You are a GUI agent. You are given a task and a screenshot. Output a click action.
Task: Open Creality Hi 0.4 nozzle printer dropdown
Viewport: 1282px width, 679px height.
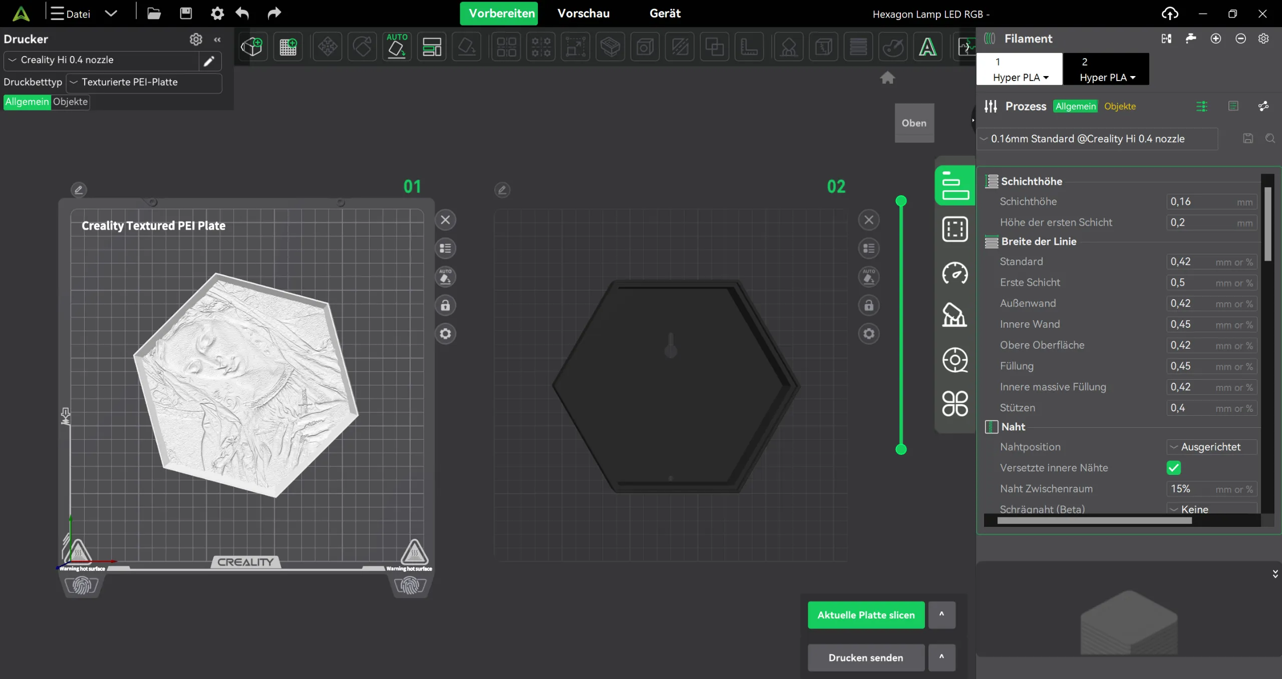(x=102, y=60)
